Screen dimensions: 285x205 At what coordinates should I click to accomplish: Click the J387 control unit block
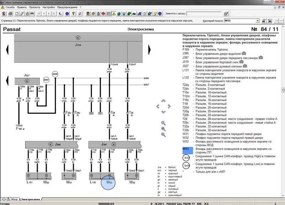point(115,145)
